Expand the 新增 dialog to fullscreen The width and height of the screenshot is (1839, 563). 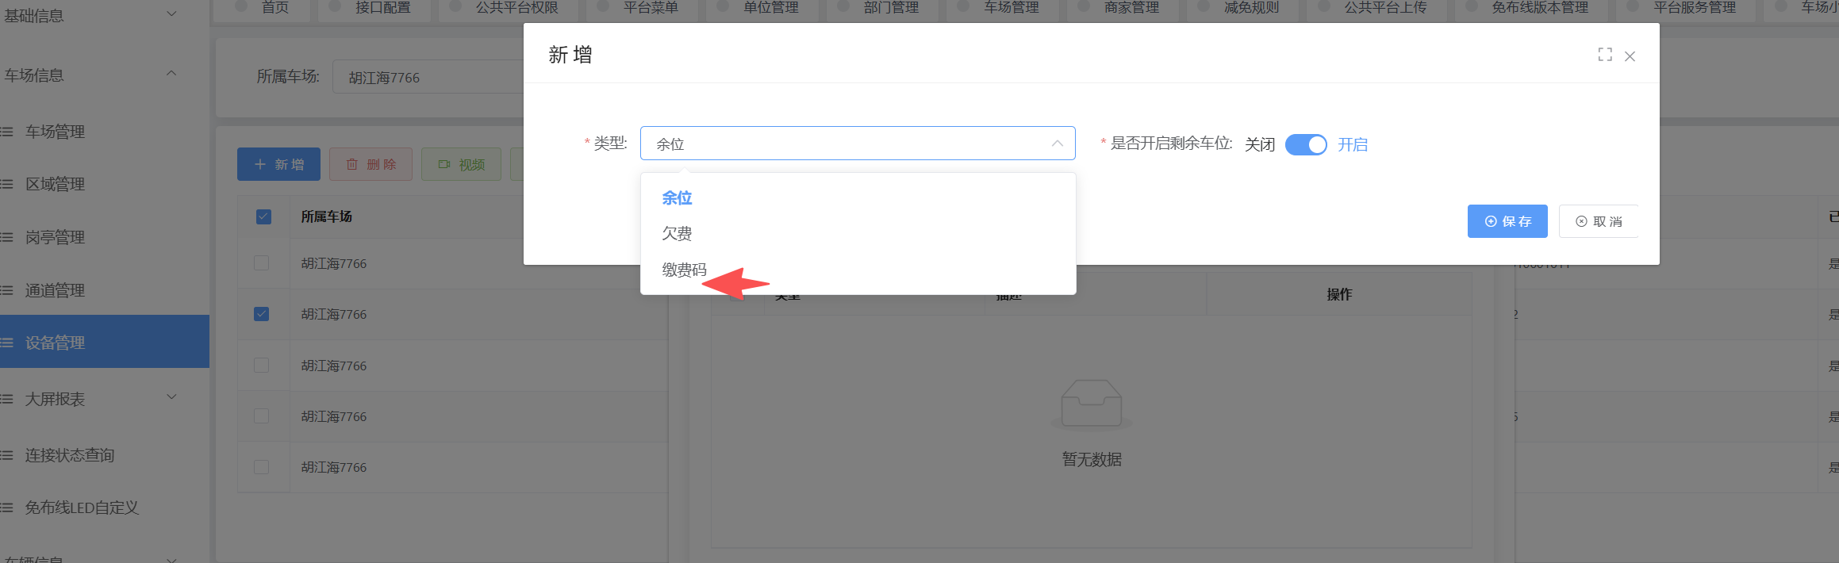coord(1605,55)
